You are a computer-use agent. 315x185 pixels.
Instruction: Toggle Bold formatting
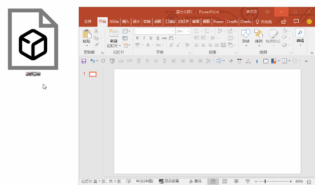(x=137, y=38)
